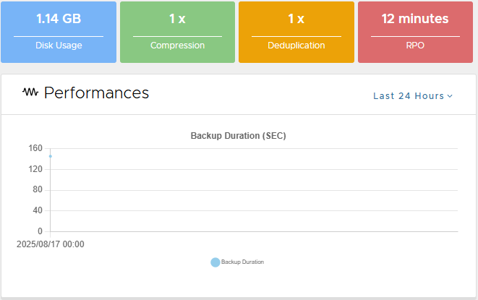Click the Backup Duration legend text

(242, 262)
